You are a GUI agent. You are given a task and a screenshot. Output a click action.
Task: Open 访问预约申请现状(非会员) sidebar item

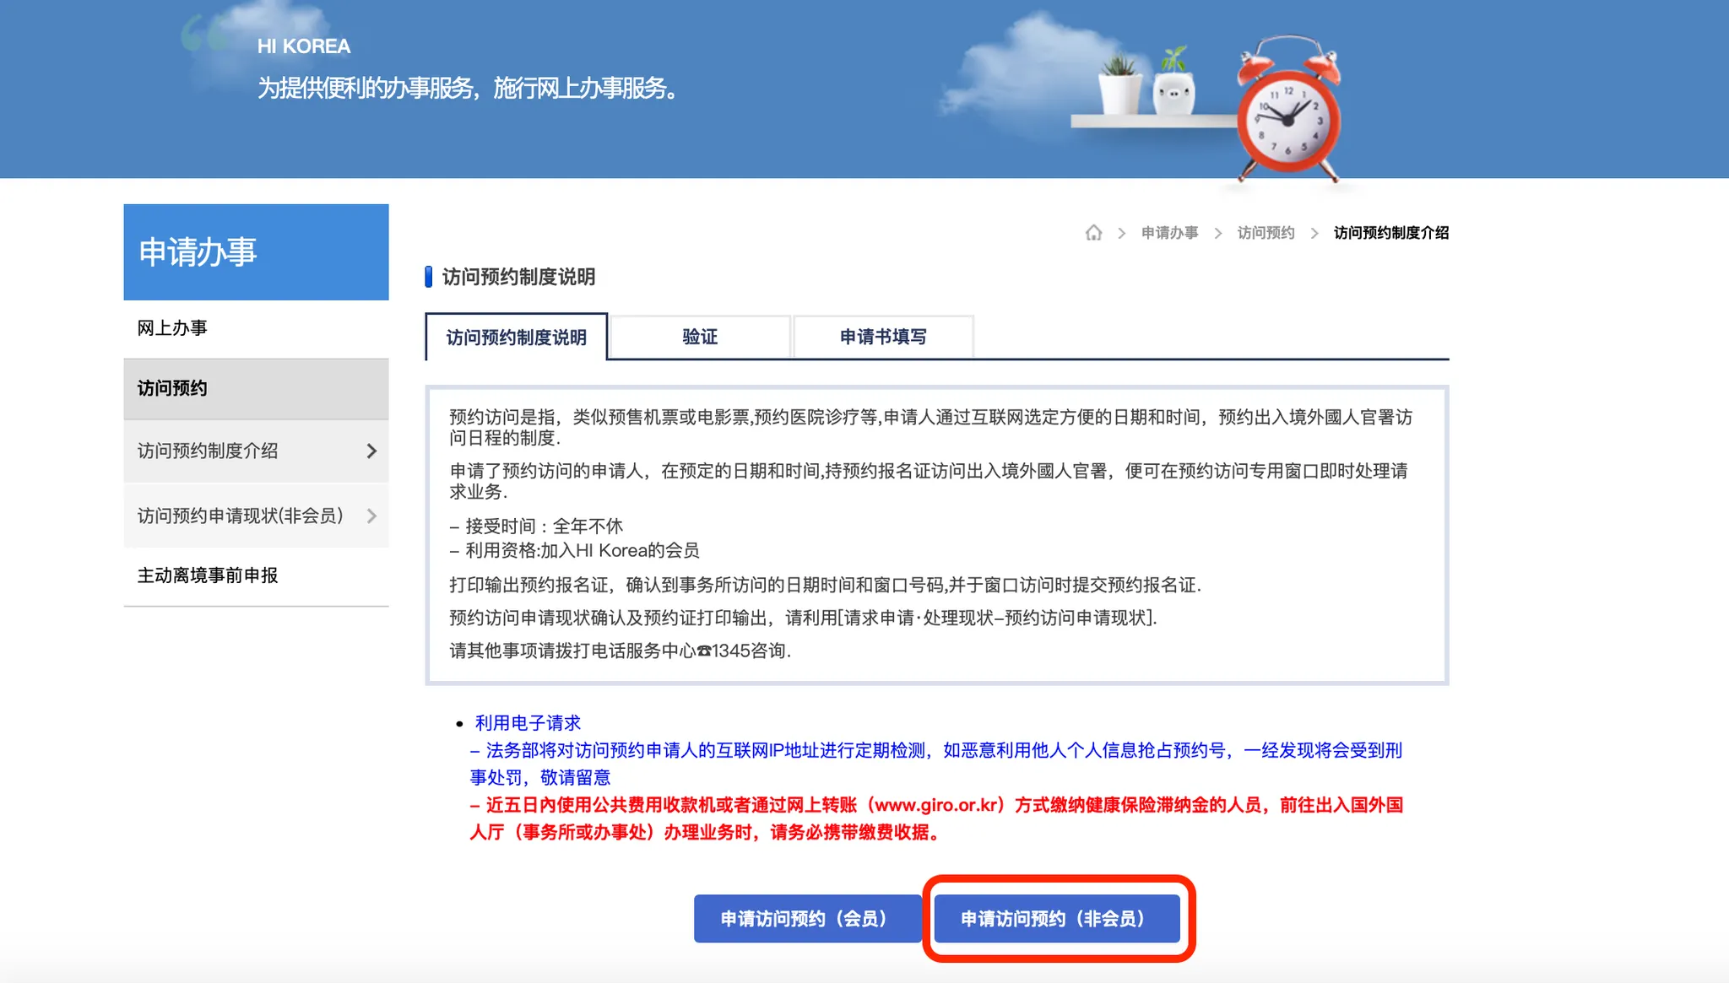tap(240, 516)
